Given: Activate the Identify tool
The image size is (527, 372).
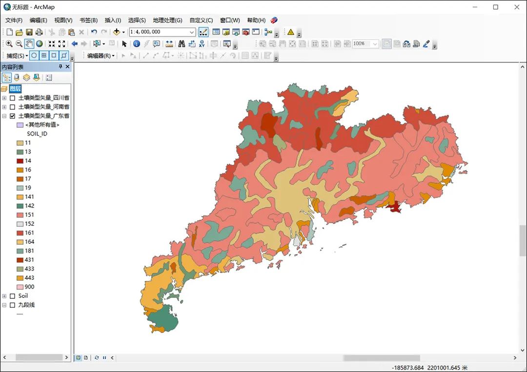Looking at the screenshot, I should coord(137,44).
